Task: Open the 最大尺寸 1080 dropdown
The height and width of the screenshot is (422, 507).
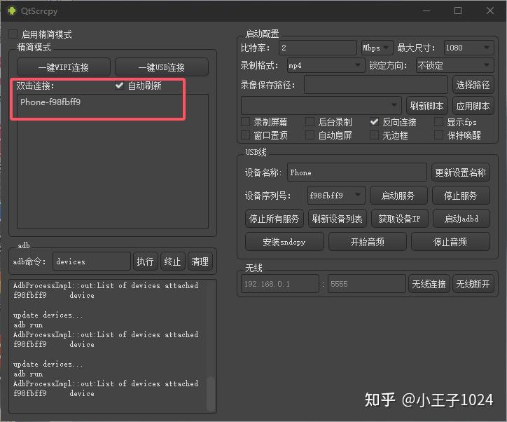Action: pos(468,48)
